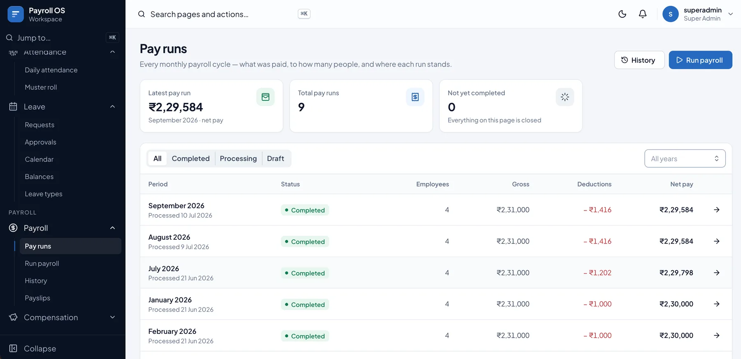
Task: Switch to the Draft tab
Action: click(x=275, y=158)
